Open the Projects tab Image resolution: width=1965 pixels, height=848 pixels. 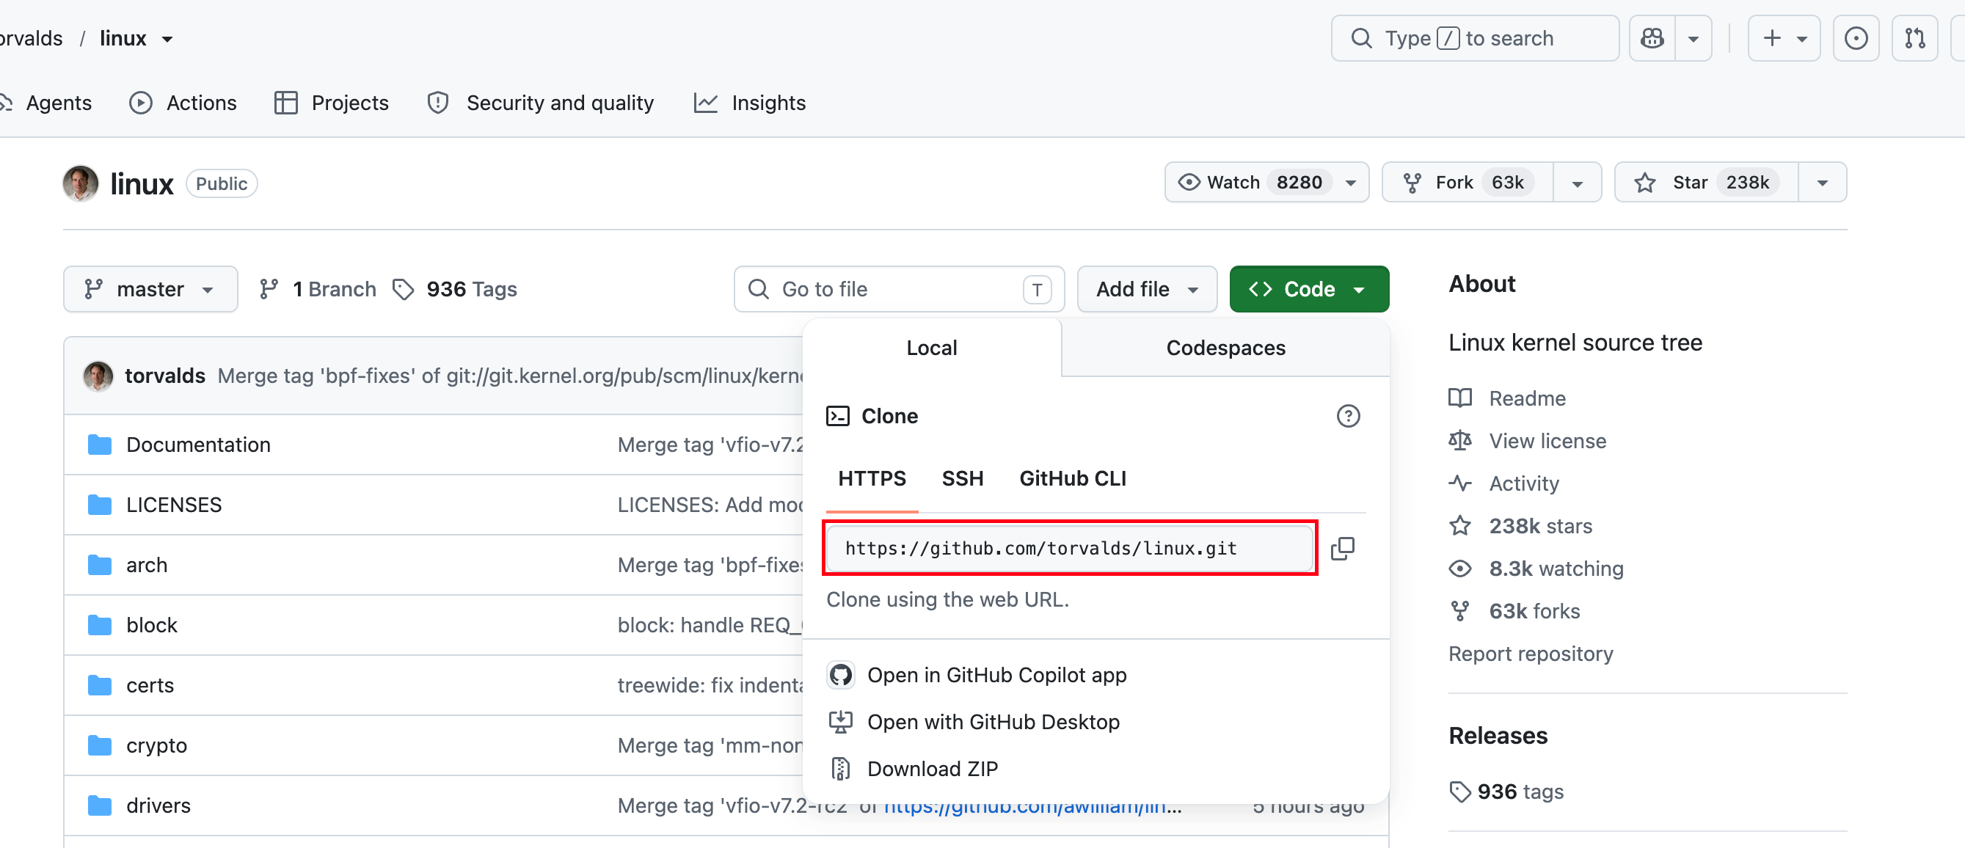[331, 103]
